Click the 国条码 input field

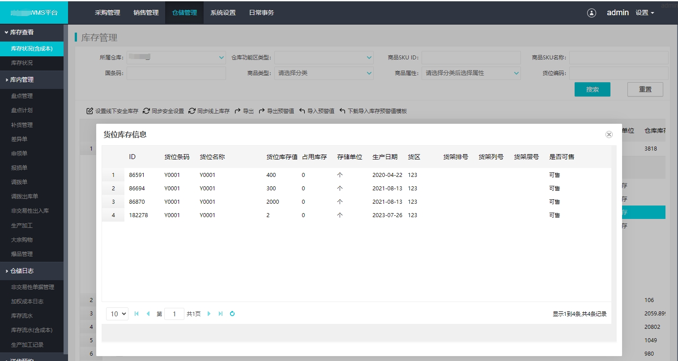(x=176, y=73)
